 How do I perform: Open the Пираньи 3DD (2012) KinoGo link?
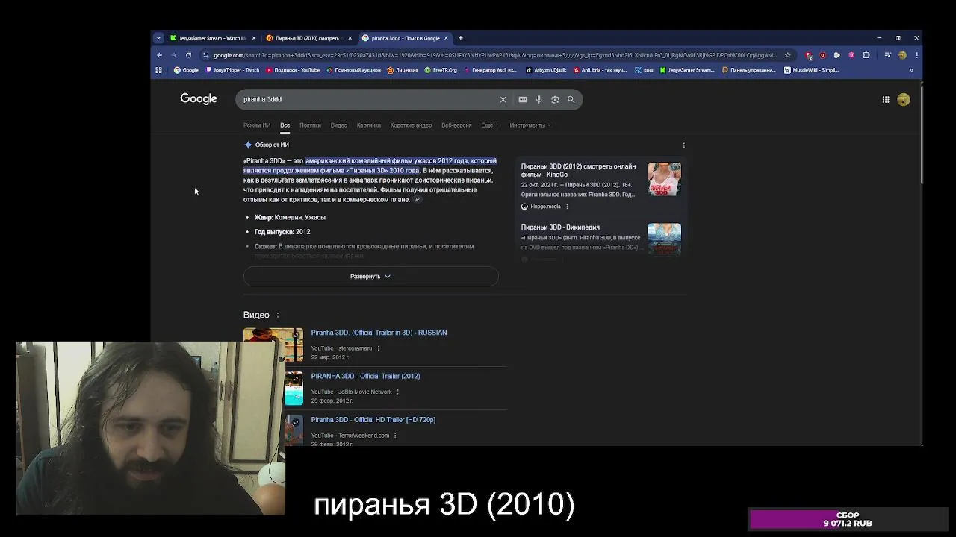(578, 171)
